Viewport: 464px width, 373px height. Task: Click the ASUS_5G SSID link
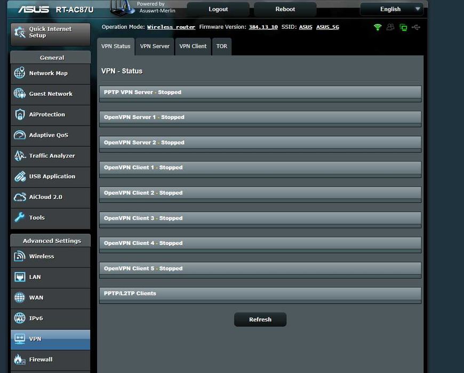point(327,27)
